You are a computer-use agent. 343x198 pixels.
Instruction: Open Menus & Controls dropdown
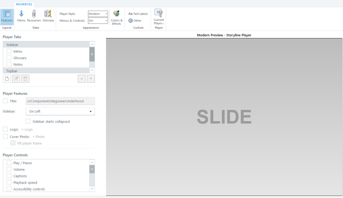pos(98,21)
